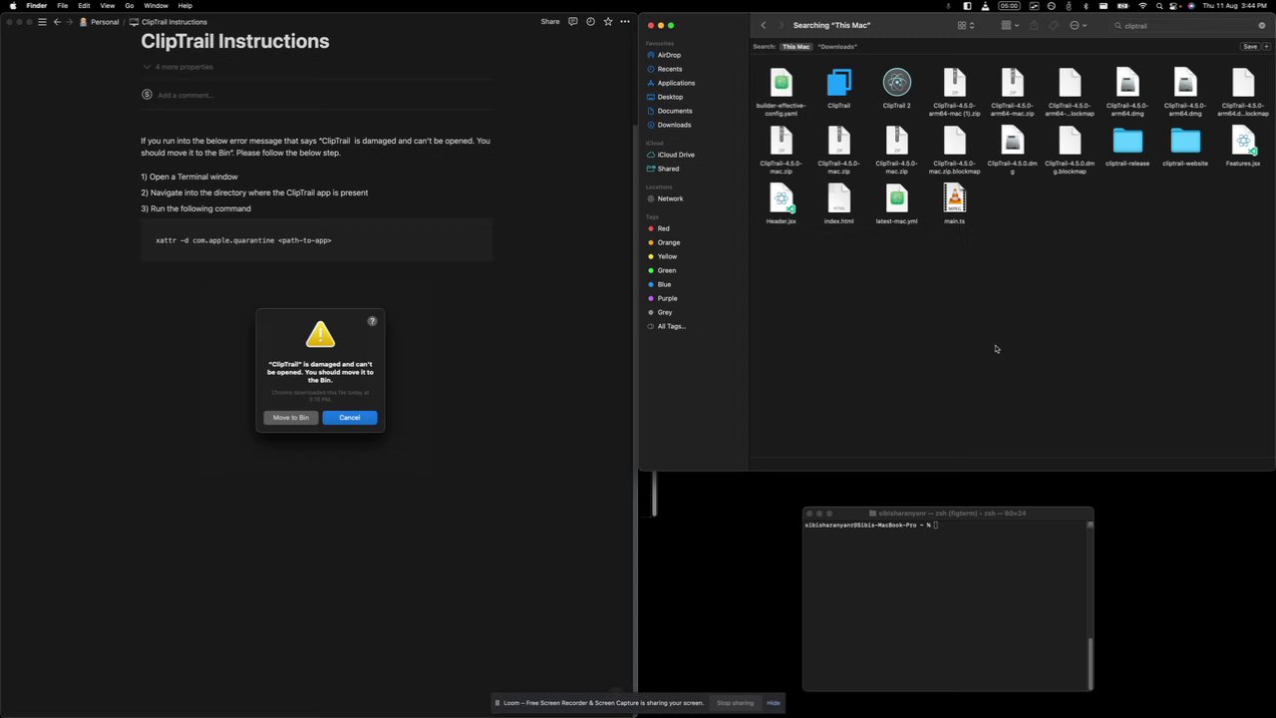The width and height of the screenshot is (1276, 718).
Task: Select the cliptrail-release folder
Action: 1127,147
